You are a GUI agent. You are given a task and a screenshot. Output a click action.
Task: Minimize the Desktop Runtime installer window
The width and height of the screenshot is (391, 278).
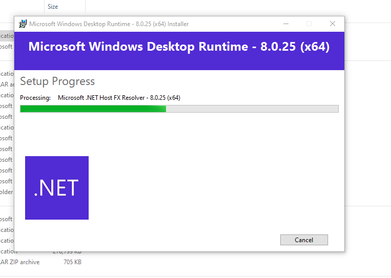pyautogui.click(x=285, y=24)
